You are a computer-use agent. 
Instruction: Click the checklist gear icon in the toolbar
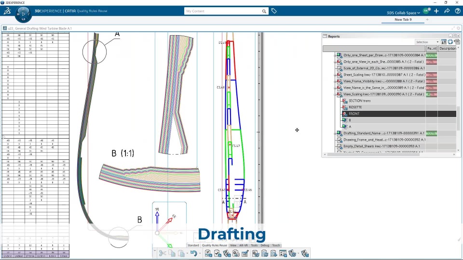tap(265, 253)
